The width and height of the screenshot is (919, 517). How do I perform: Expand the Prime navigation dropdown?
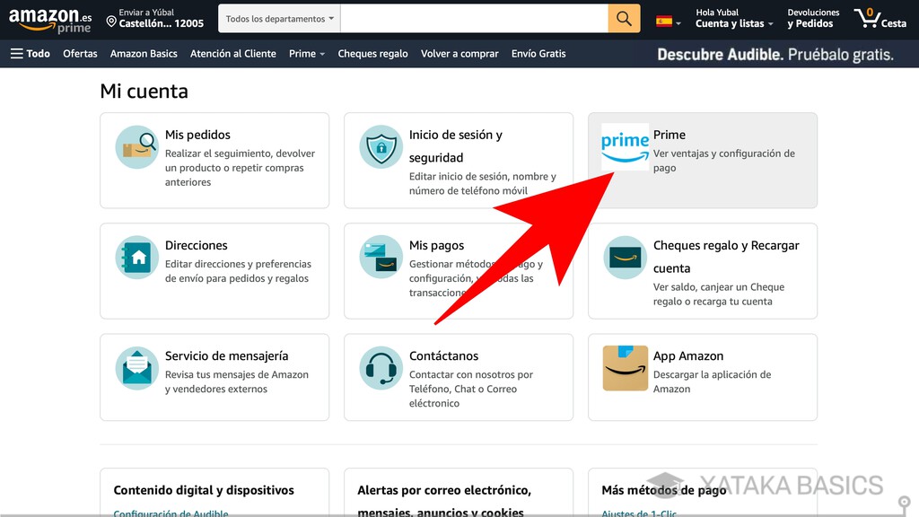pos(306,53)
